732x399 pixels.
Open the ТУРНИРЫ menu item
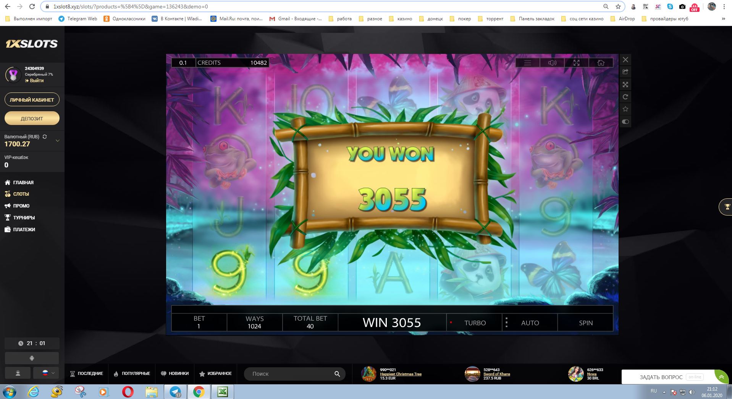click(x=24, y=217)
